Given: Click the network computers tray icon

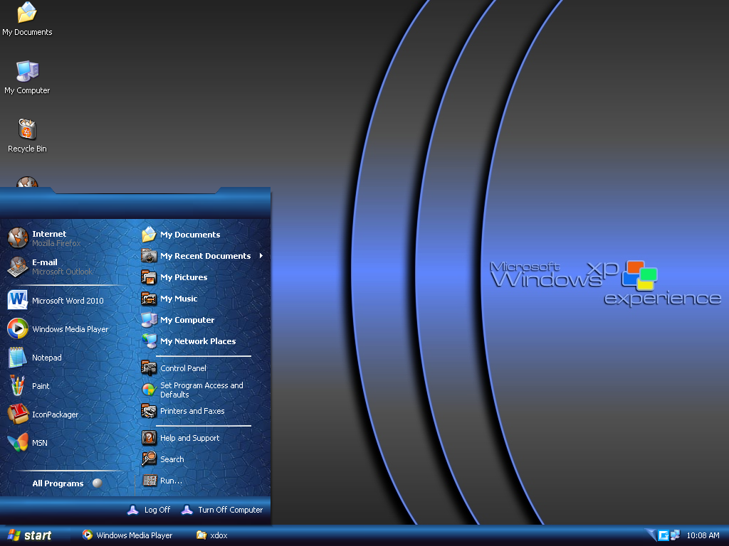Looking at the screenshot, I should tap(675, 535).
